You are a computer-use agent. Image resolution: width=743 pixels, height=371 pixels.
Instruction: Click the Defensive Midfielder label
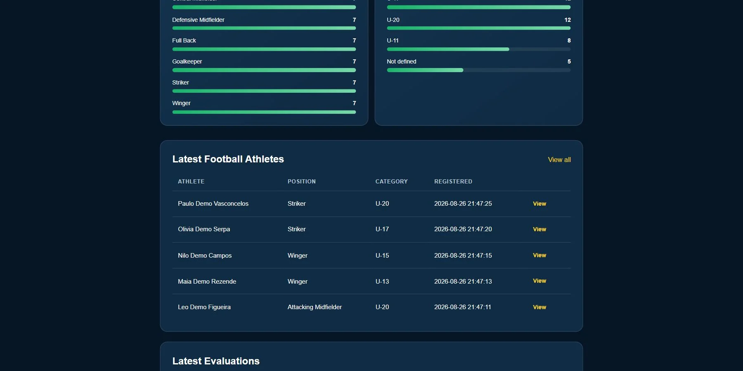[x=198, y=20]
